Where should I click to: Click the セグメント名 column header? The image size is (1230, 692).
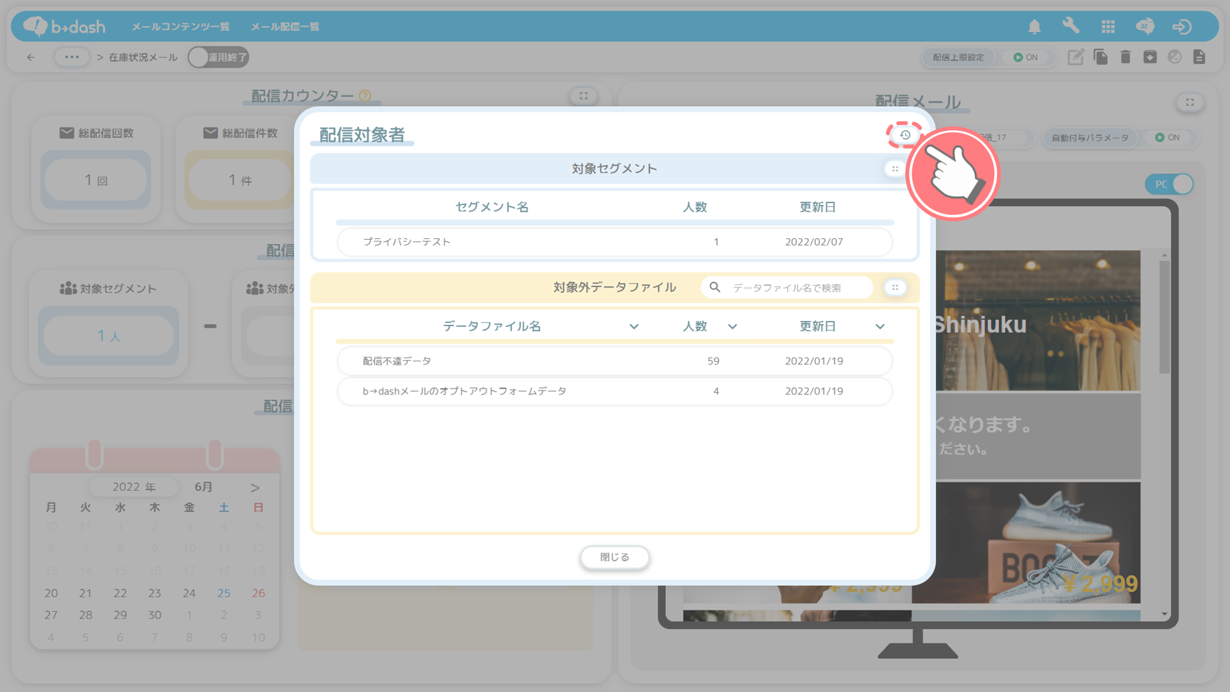(x=491, y=207)
